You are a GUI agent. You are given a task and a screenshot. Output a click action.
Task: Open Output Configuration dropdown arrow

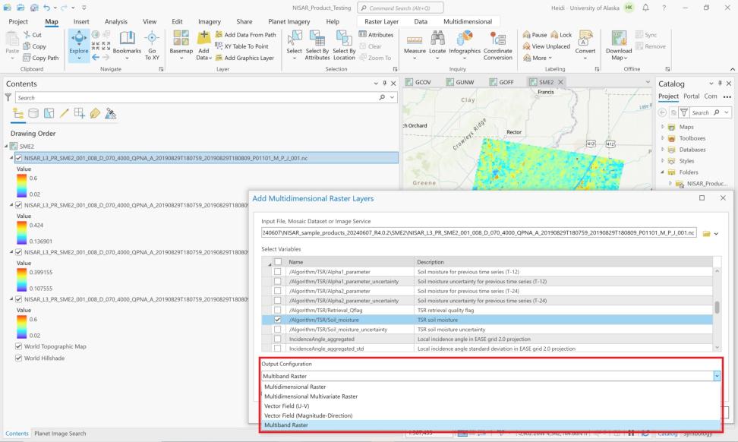[716, 376]
